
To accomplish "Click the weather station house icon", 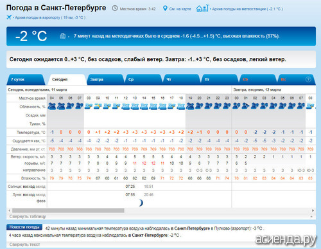I will click(x=202, y=8).
